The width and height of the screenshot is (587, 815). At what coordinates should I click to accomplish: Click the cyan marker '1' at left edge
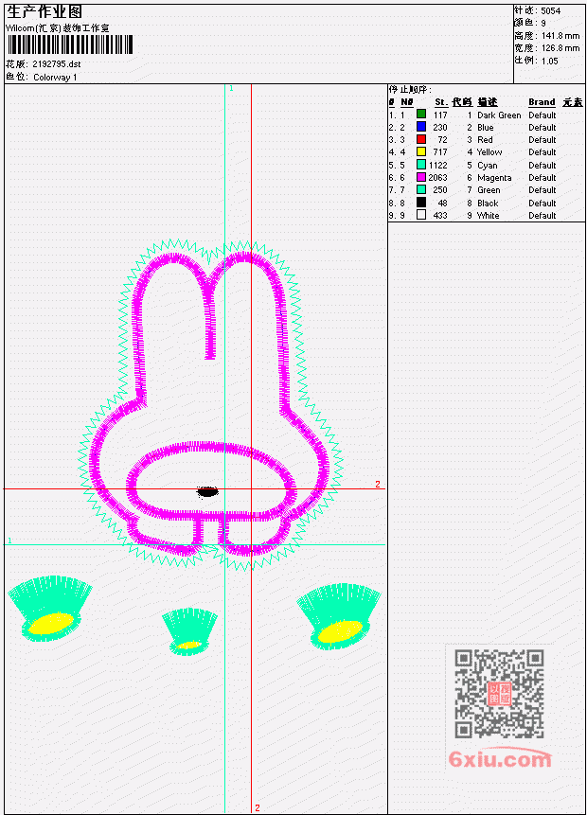(x=9, y=540)
